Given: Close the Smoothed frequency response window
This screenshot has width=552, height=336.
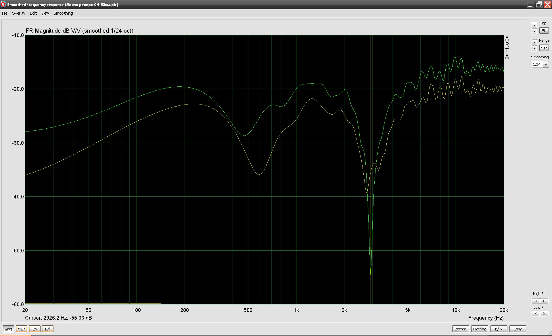Looking at the screenshot, I should point(547,5).
